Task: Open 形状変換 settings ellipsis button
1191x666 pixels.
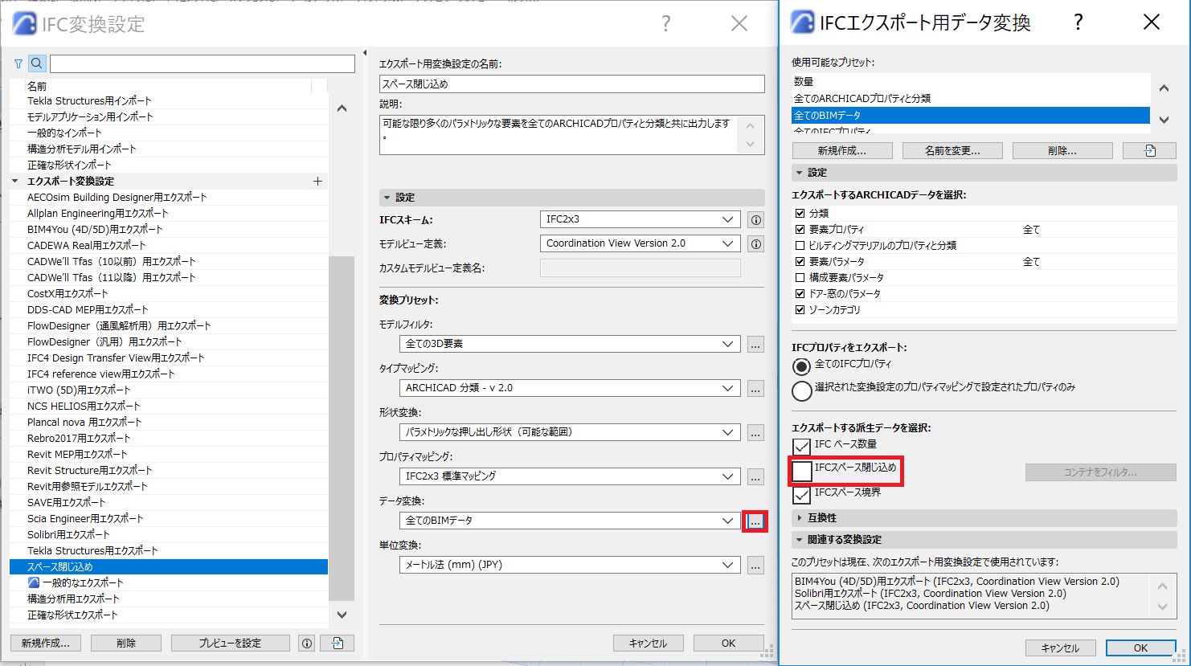Action: (x=755, y=433)
